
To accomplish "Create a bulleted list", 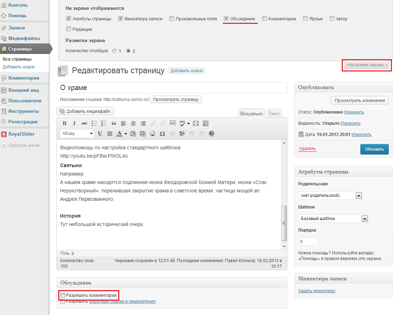I will tap(94, 123).
